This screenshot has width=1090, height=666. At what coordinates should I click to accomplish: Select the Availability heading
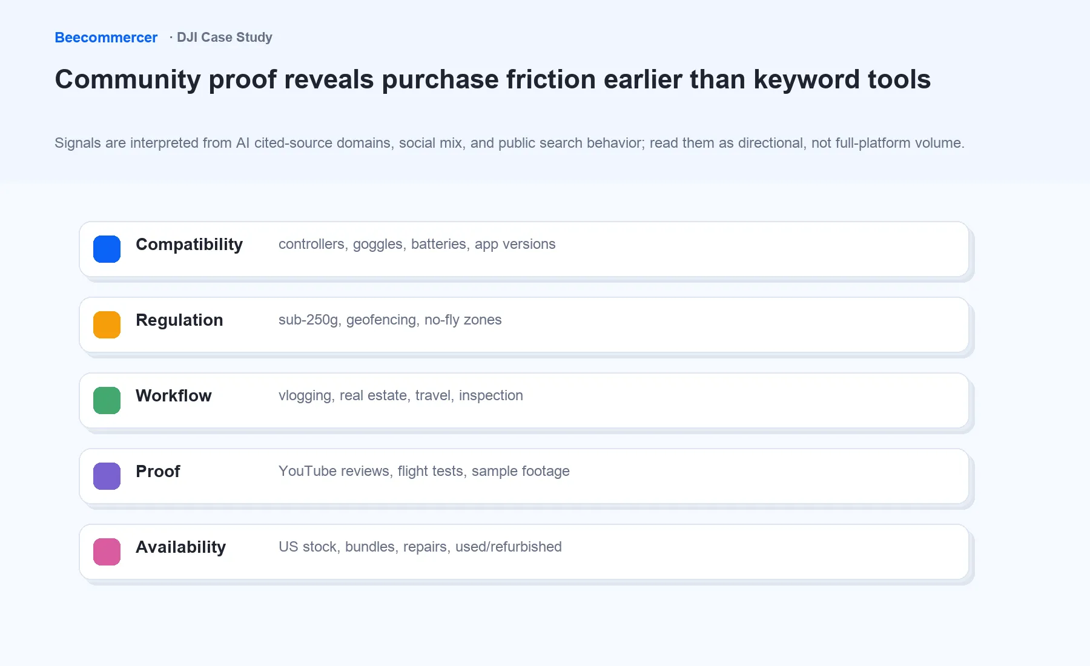pos(180,547)
